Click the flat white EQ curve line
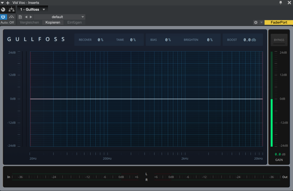 click(147, 99)
